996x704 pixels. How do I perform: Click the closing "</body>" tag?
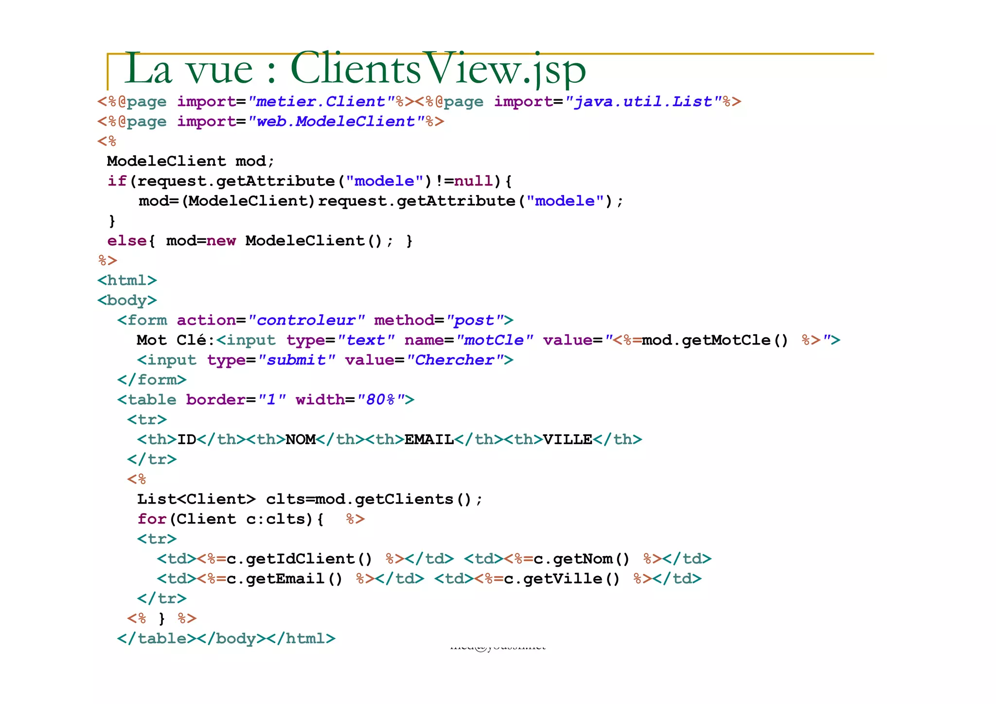pos(231,639)
